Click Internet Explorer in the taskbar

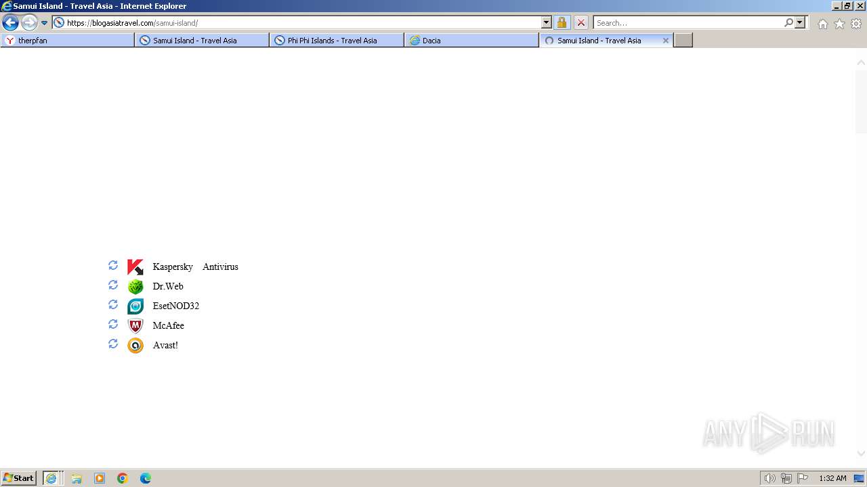coord(53,478)
